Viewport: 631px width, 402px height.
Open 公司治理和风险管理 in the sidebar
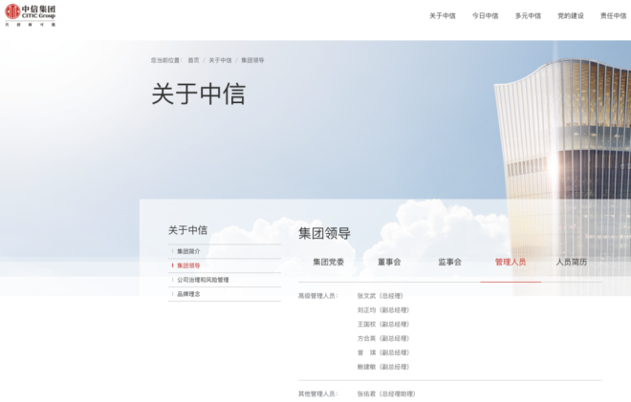click(x=203, y=280)
